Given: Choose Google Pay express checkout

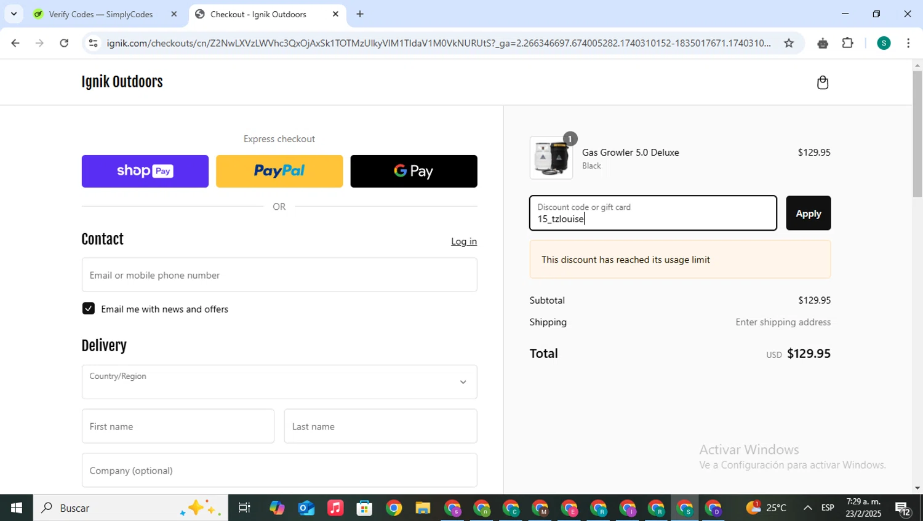Looking at the screenshot, I should tap(414, 171).
